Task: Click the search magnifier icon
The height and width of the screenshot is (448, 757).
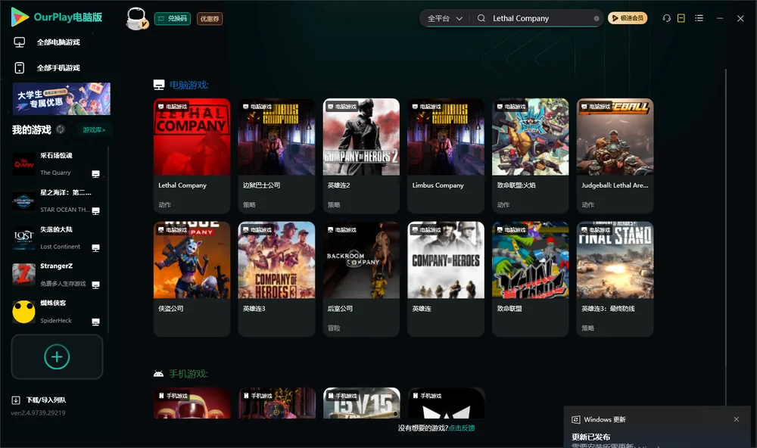Action: click(x=481, y=18)
